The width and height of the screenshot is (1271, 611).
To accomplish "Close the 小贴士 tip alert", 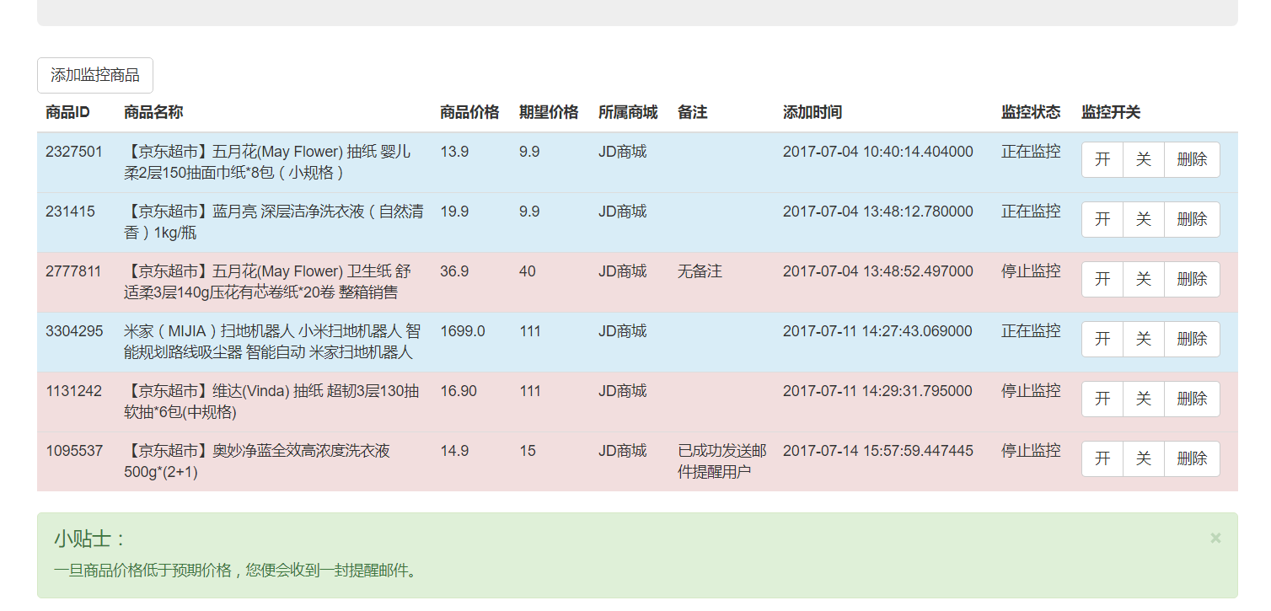I will point(1215,538).
